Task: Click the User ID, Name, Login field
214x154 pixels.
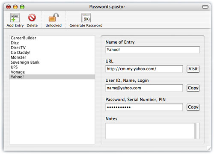Action: 144,88
